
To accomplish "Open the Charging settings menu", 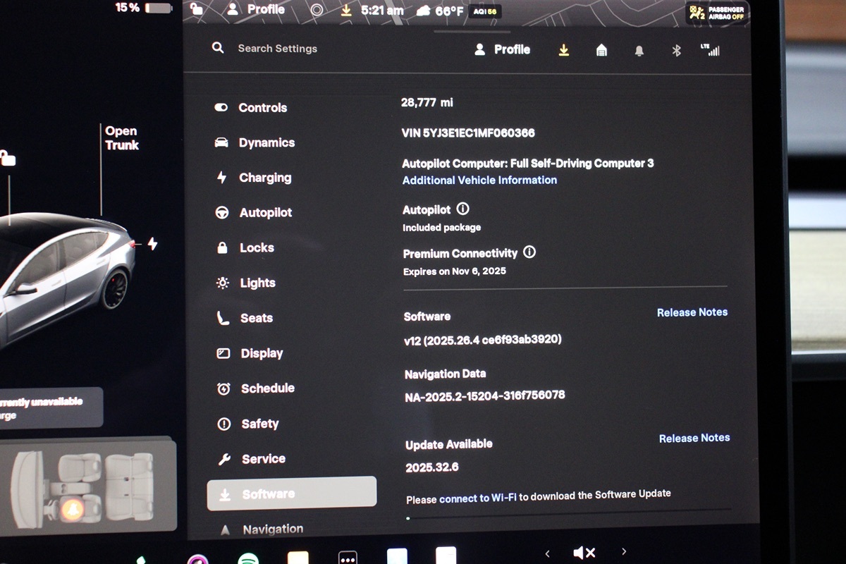I will [x=264, y=178].
